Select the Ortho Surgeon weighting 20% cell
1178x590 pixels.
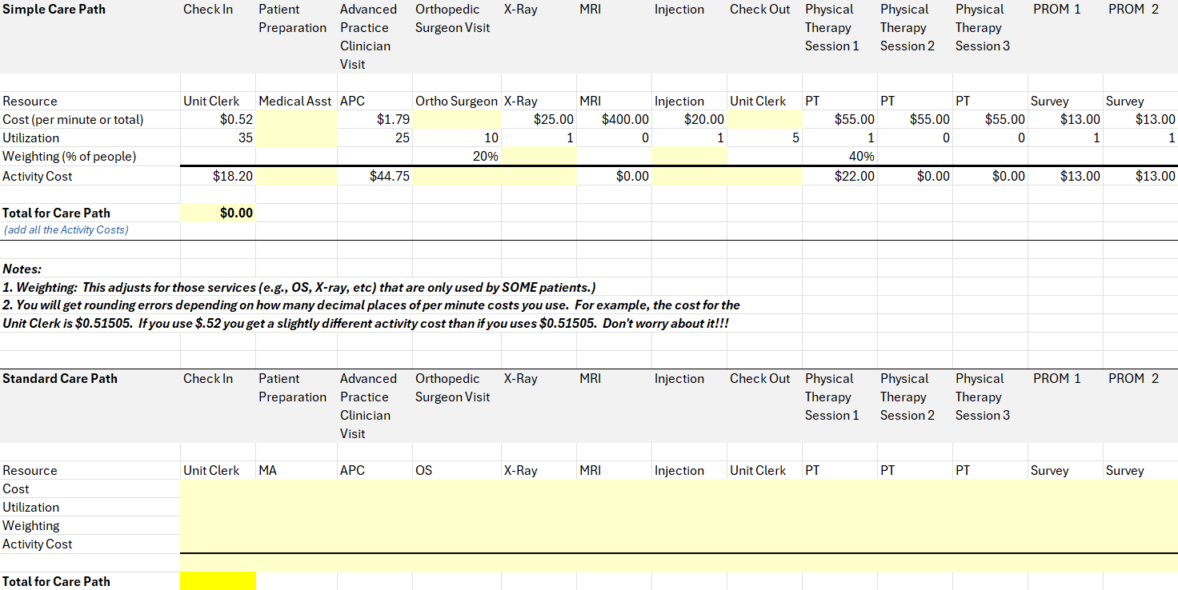pos(457,157)
